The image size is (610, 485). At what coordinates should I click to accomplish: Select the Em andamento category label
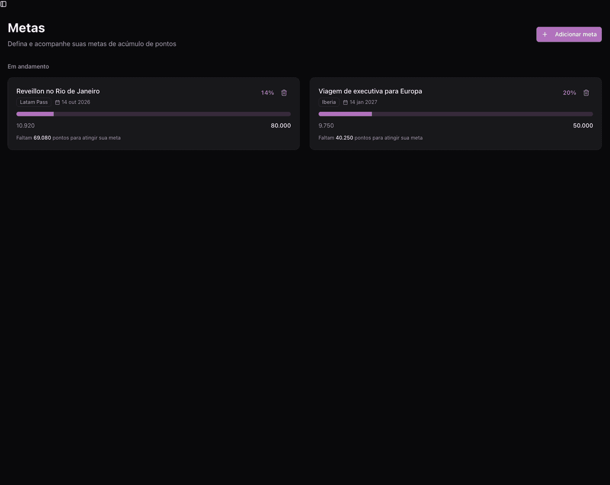coord(28,66)
